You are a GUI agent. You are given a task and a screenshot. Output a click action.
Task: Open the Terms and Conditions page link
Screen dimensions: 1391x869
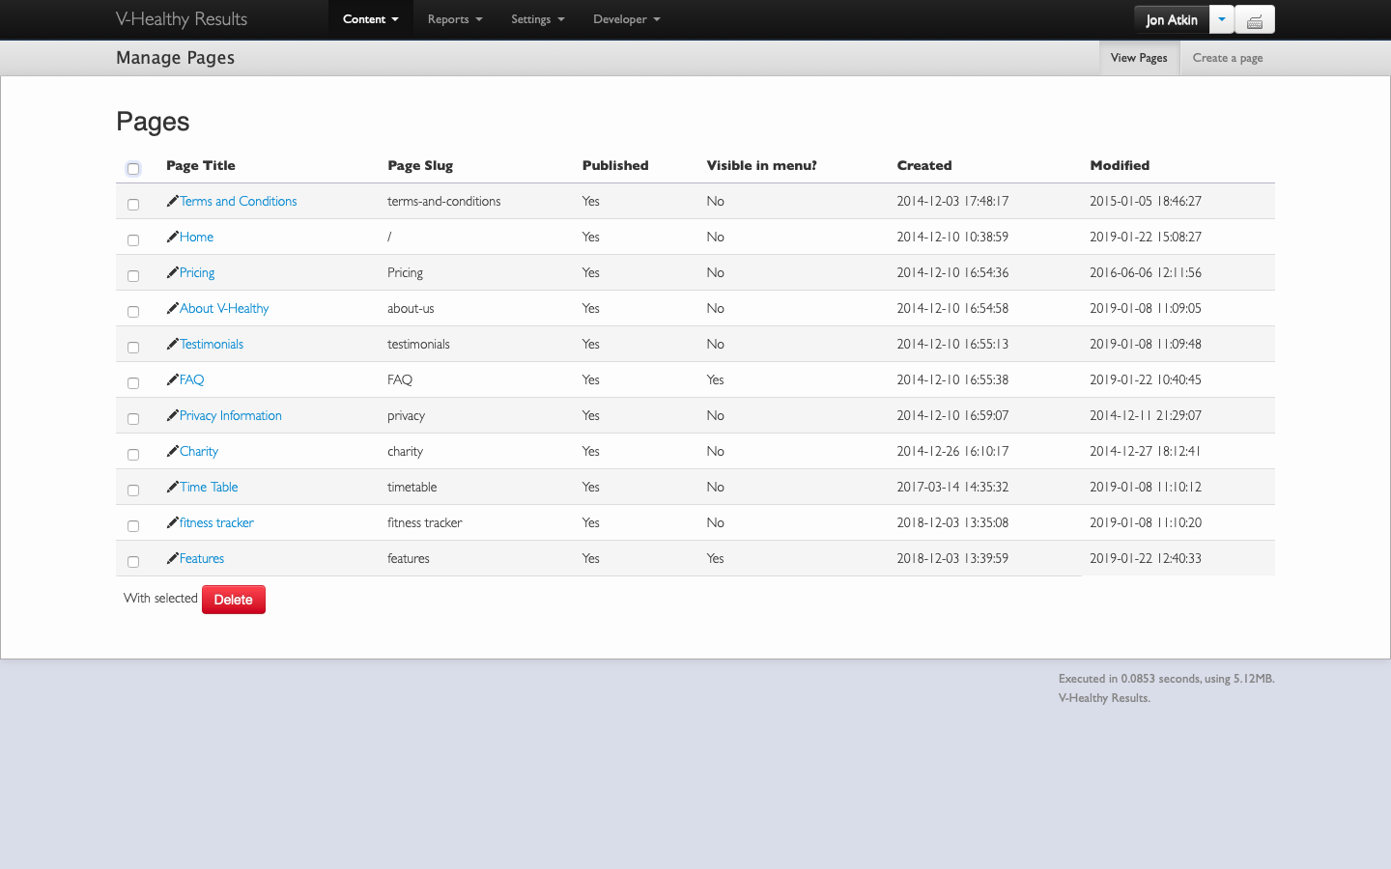click(238, 201)
